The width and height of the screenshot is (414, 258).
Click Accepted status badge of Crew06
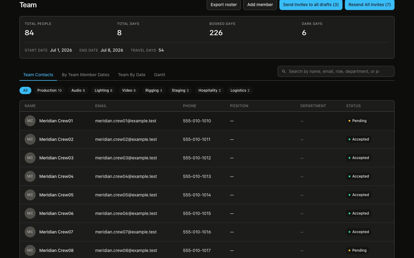point(359,213)
